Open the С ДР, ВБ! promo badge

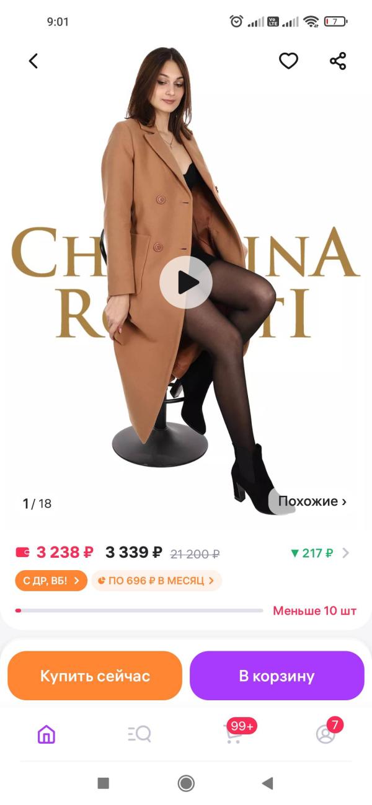[x=51, y=581]
